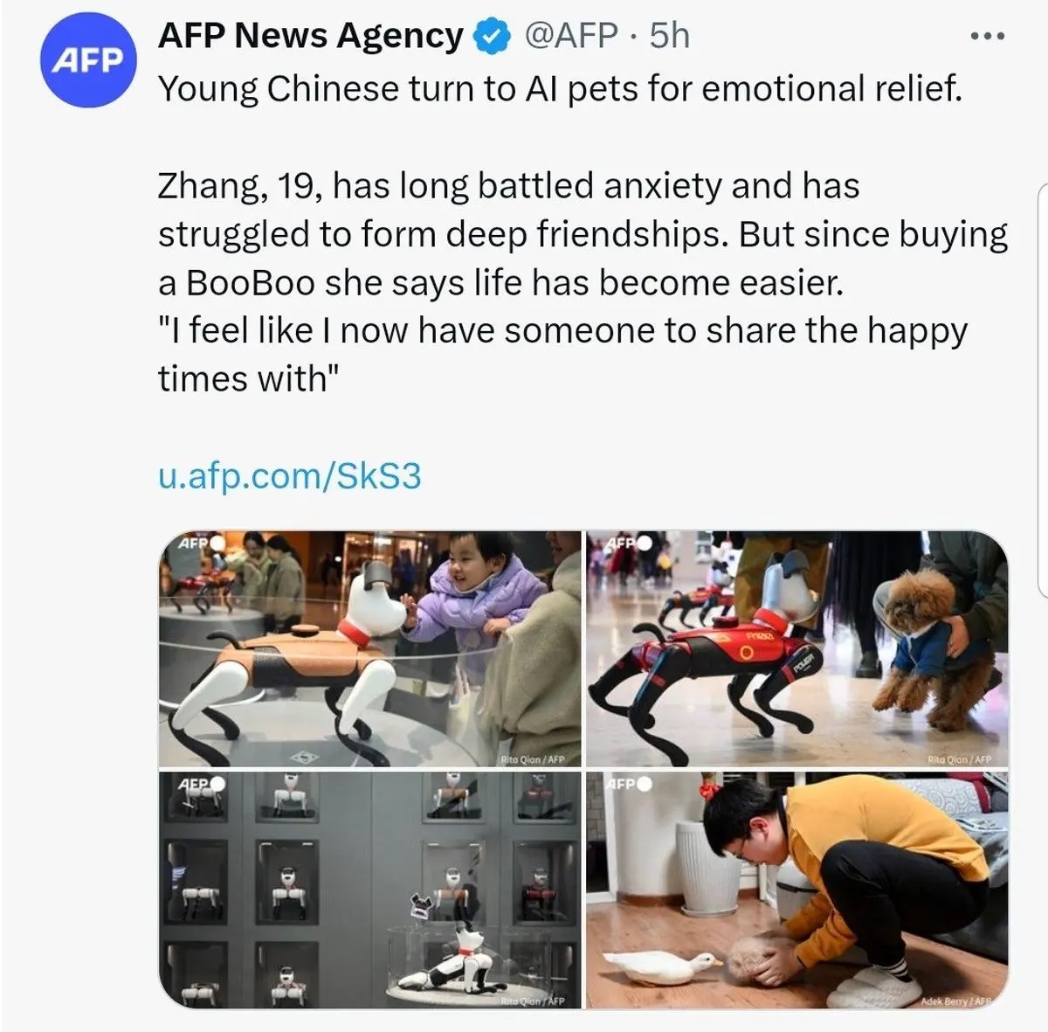The height and width of the screenshot is (1032, 1048).
Task: Open photo of red robot dog with poodle
Action: tap(796, 649)
